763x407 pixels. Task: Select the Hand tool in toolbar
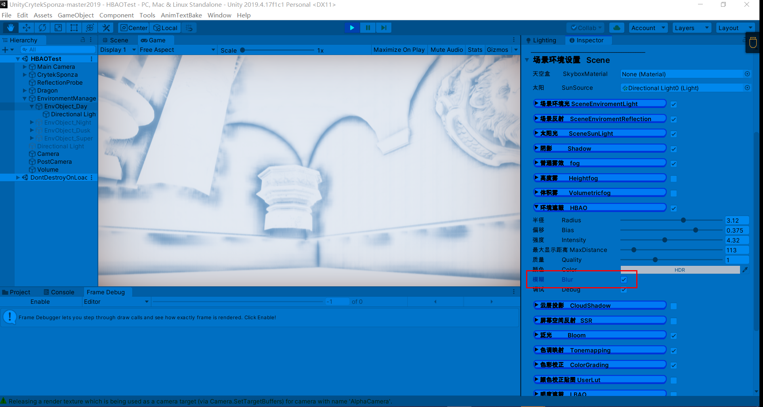click(x=11, y=28)
